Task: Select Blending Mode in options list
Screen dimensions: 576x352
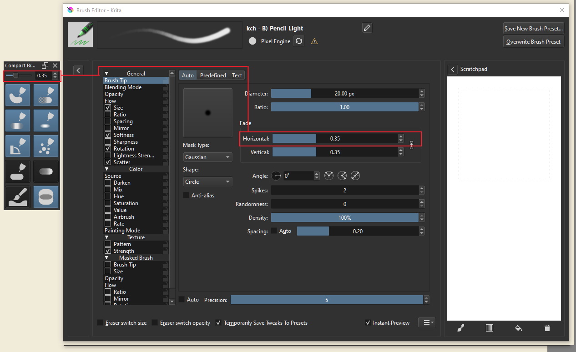Action: [136, 87]
